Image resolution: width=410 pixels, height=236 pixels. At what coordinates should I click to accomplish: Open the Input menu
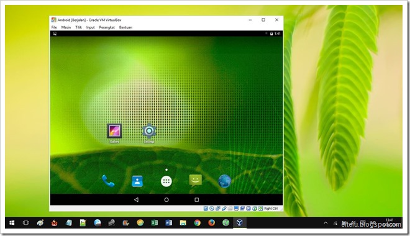tap(91, 27)
